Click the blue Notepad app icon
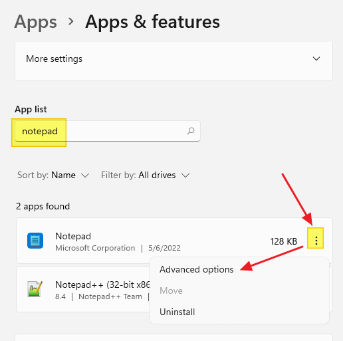 (35, 241)
